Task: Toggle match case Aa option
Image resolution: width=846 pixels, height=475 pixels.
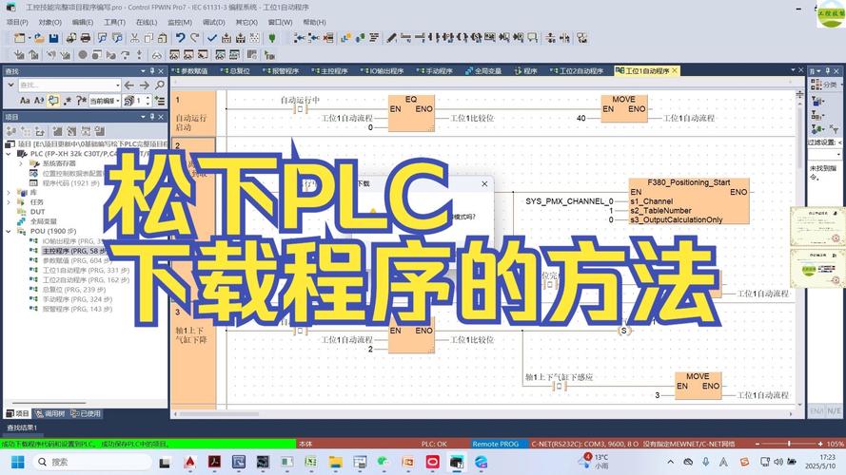Action: pyautogui.click(x=25, y=101)
